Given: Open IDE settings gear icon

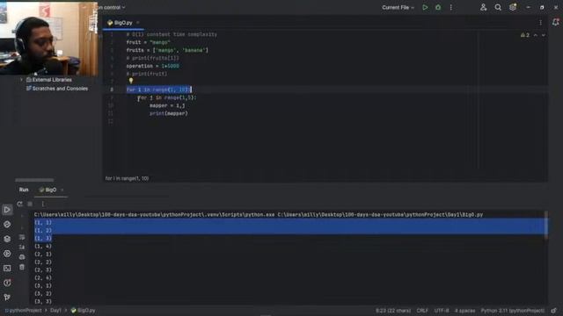Looking at the screenshot, I should pos(513,7).
